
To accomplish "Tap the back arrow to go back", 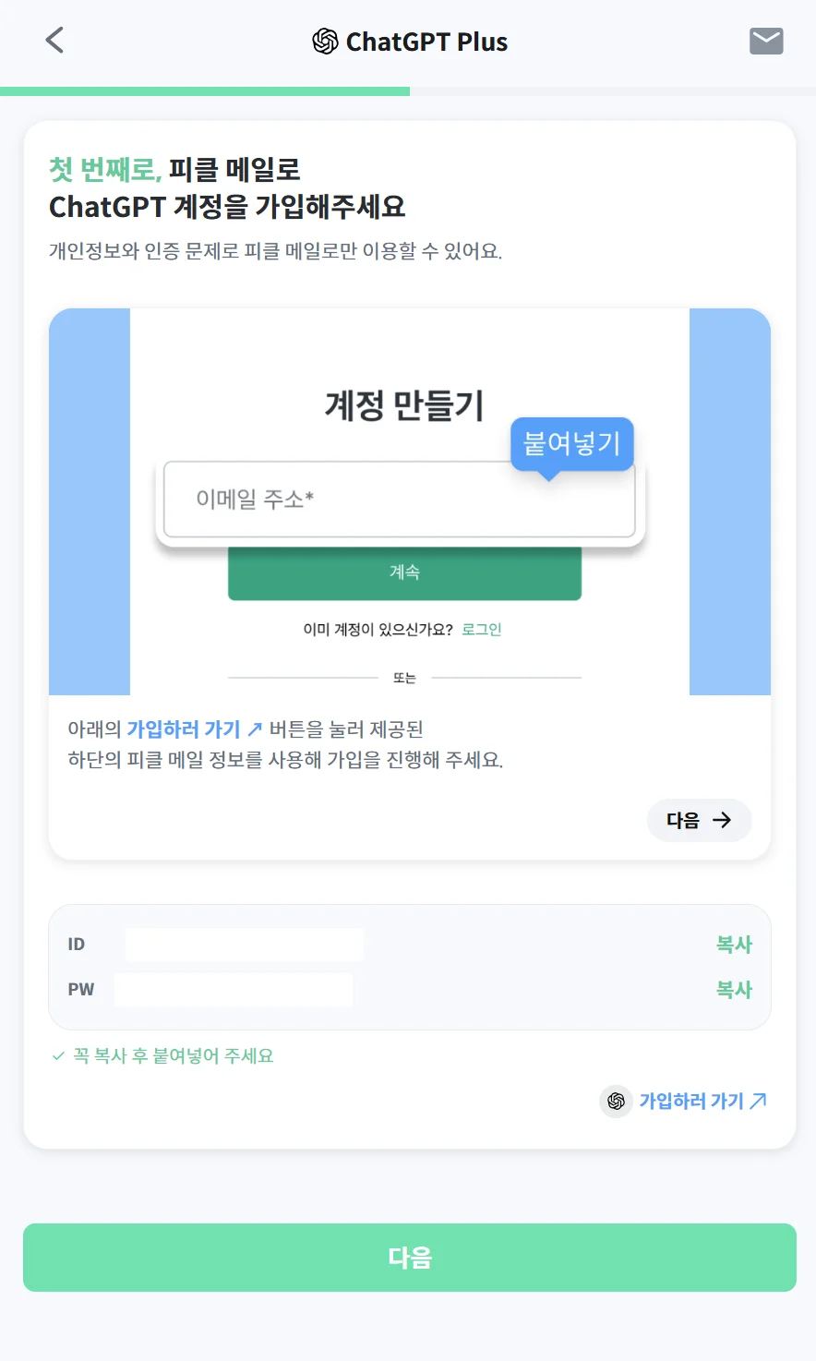I will [54, 41].
